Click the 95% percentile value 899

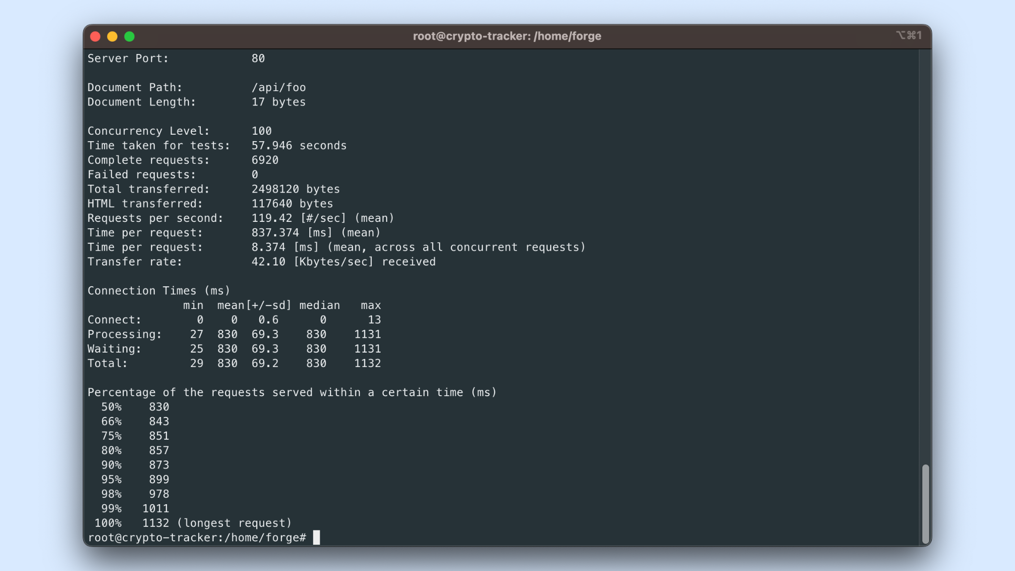click(159, 480)
